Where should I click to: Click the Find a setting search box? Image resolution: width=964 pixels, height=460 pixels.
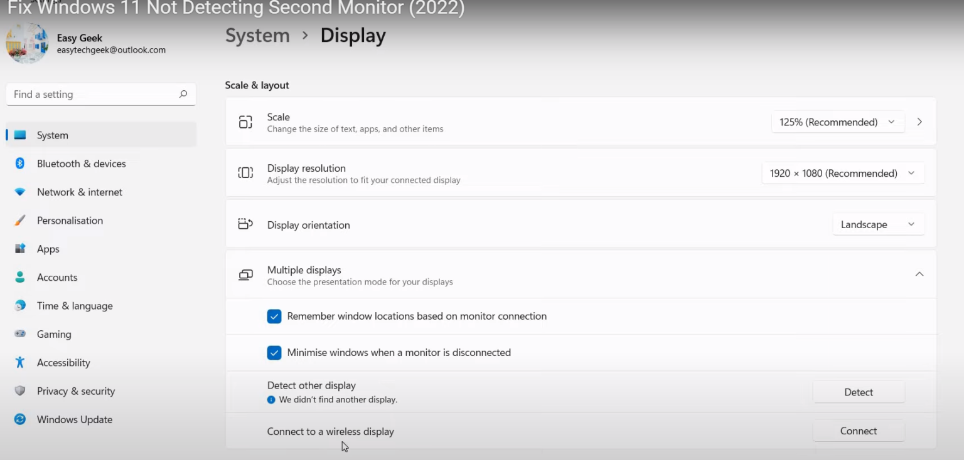point(100,94)
